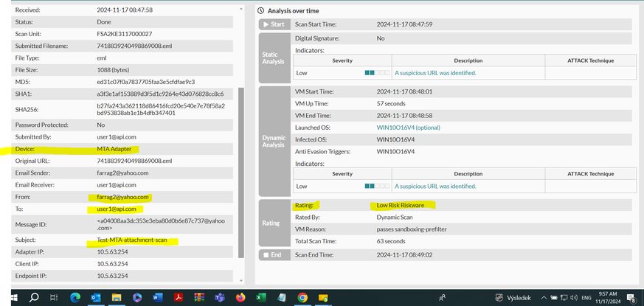
Task: Open the WIN10O16V4 (optional) launched OS link
Action: [408, 128]
